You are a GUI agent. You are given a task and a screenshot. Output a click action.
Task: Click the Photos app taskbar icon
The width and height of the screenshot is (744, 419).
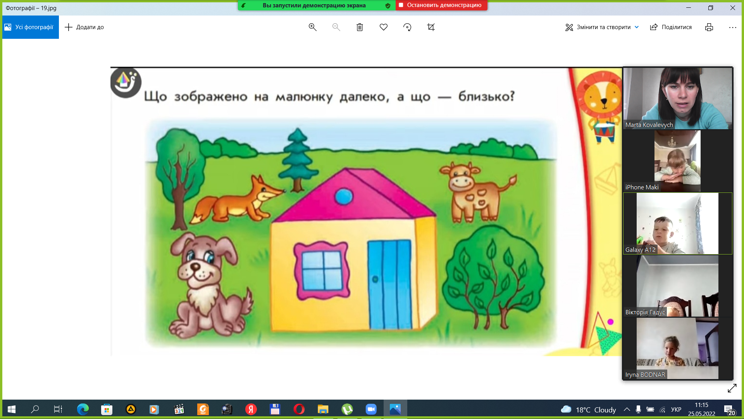pos(395,409)
